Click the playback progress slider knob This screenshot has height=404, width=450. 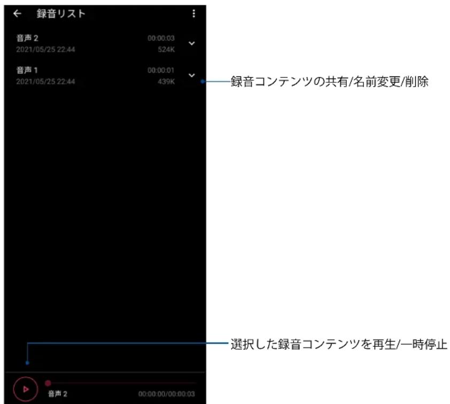point(48,383)
